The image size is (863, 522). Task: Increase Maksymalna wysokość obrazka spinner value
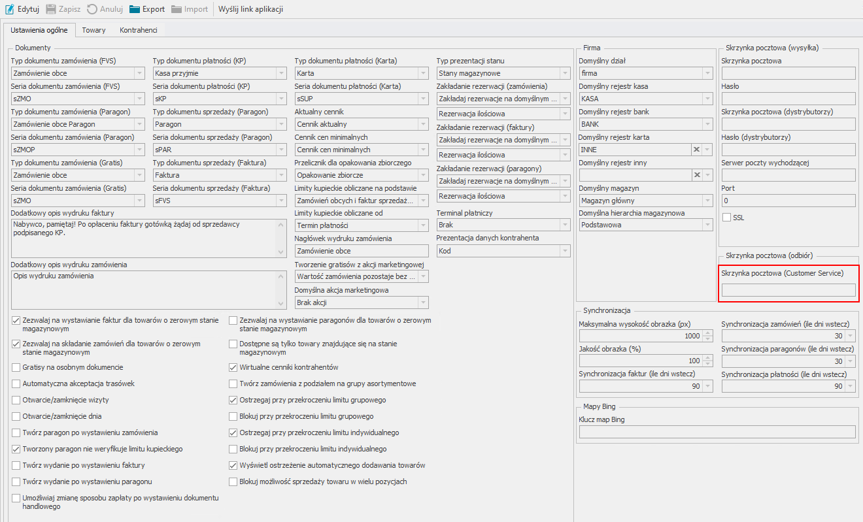click(x=707, y=333)
